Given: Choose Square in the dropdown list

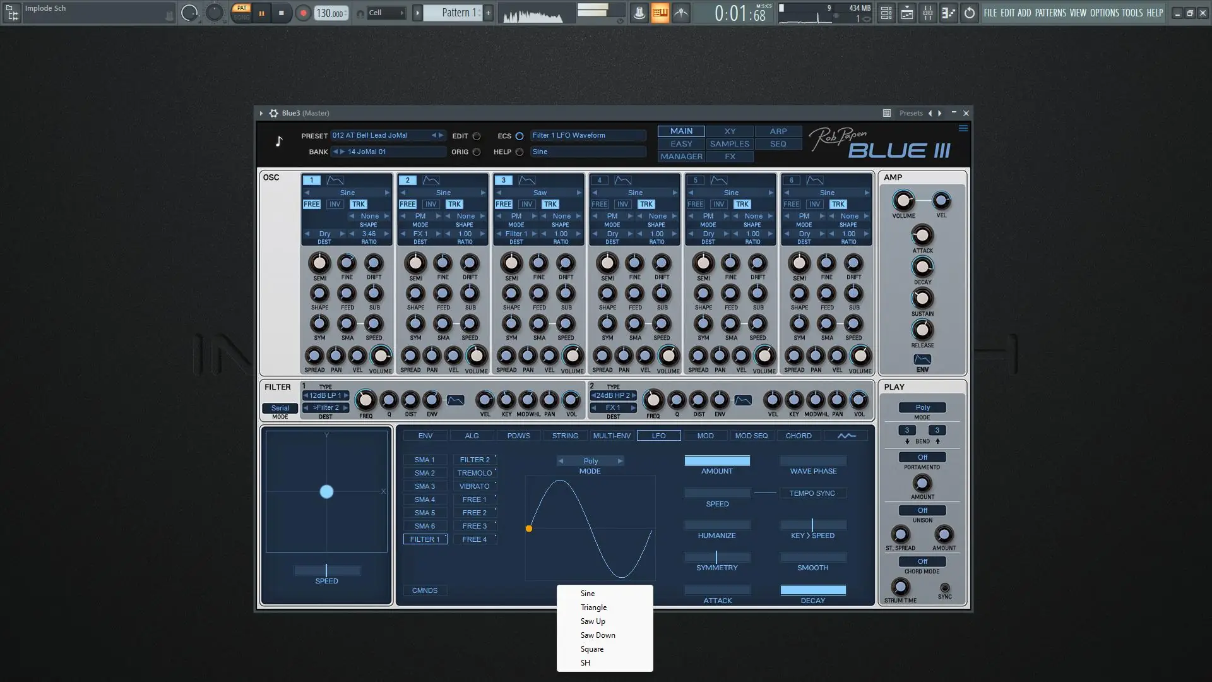Looking at the screenshot, I should 591,649.
